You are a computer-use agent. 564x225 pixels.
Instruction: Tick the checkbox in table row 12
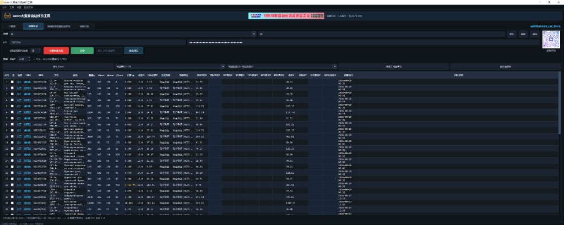13,149
